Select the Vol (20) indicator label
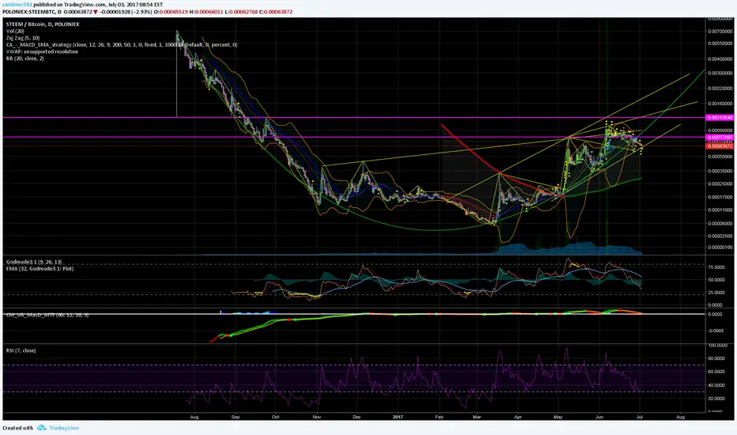 pyautogui.click(x=15, y=31)
